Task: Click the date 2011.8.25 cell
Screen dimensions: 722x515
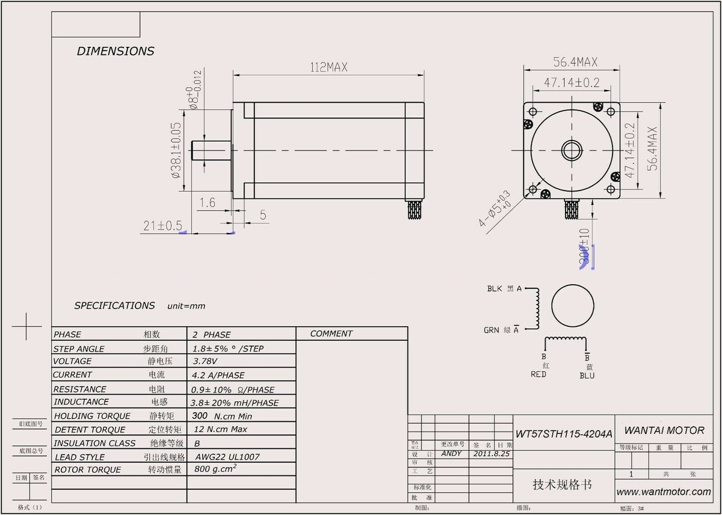Action: point(491,454)
